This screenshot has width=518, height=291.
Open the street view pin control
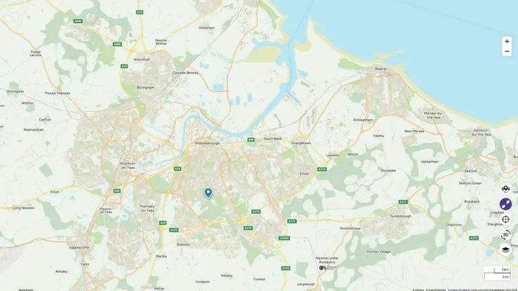click(x=505, y=189)
